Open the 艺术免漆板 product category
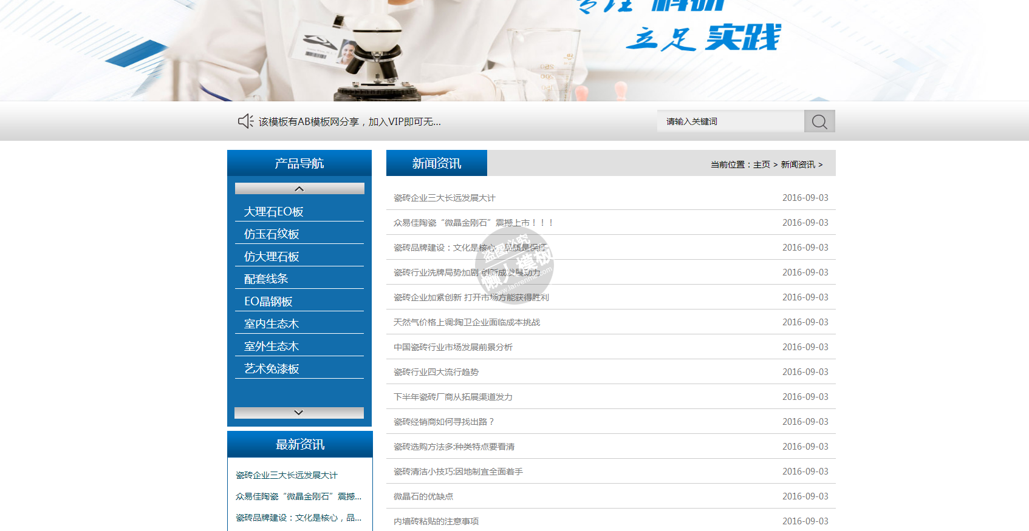This screenshot has height=531, width=1029. click(x=272, y=369)
